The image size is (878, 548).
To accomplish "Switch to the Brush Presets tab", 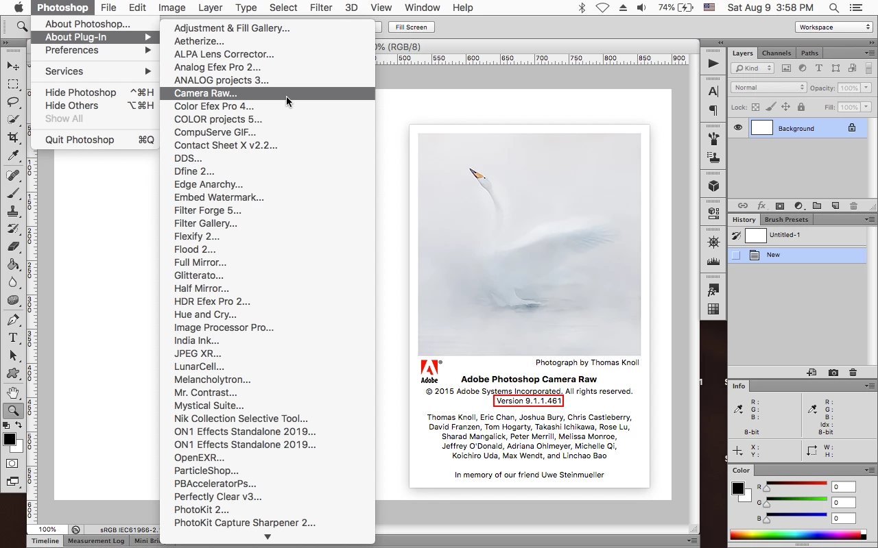I will (786, 219).
